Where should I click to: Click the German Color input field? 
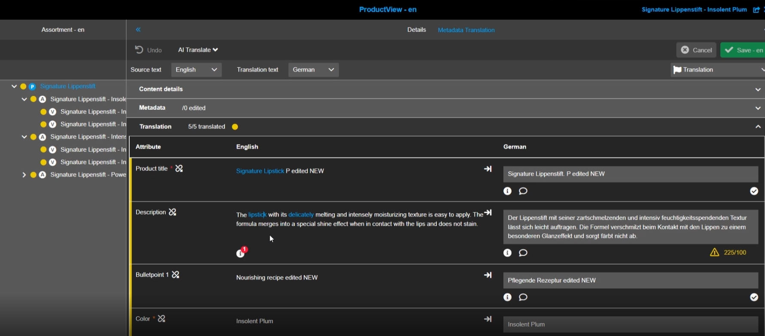tap(630, 324)
